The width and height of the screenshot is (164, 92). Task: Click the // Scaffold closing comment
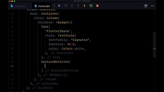pos(42,88)
